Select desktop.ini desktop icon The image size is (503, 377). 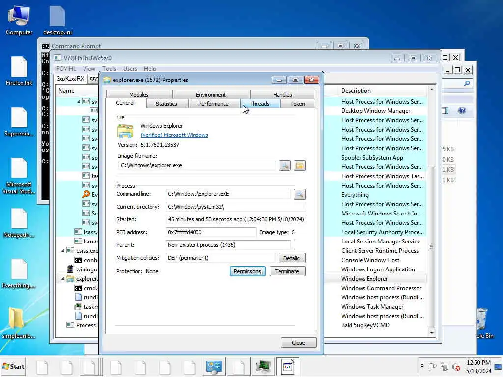tap(57, 21)
